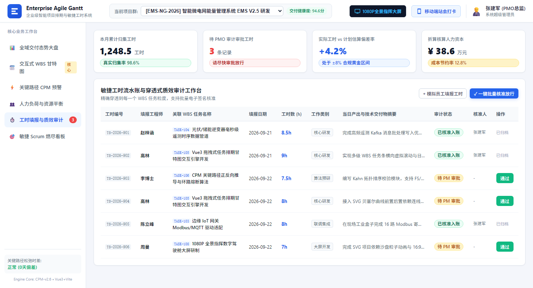
Task: Select 人力负荷与资源平衡 in sidebar
Action: (43, 104)
